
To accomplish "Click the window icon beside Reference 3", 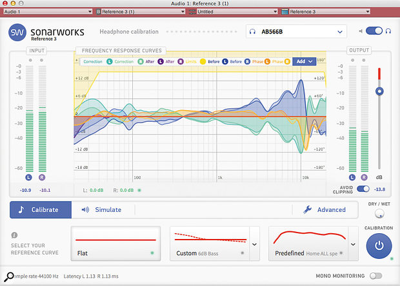I will pos(285,12).
